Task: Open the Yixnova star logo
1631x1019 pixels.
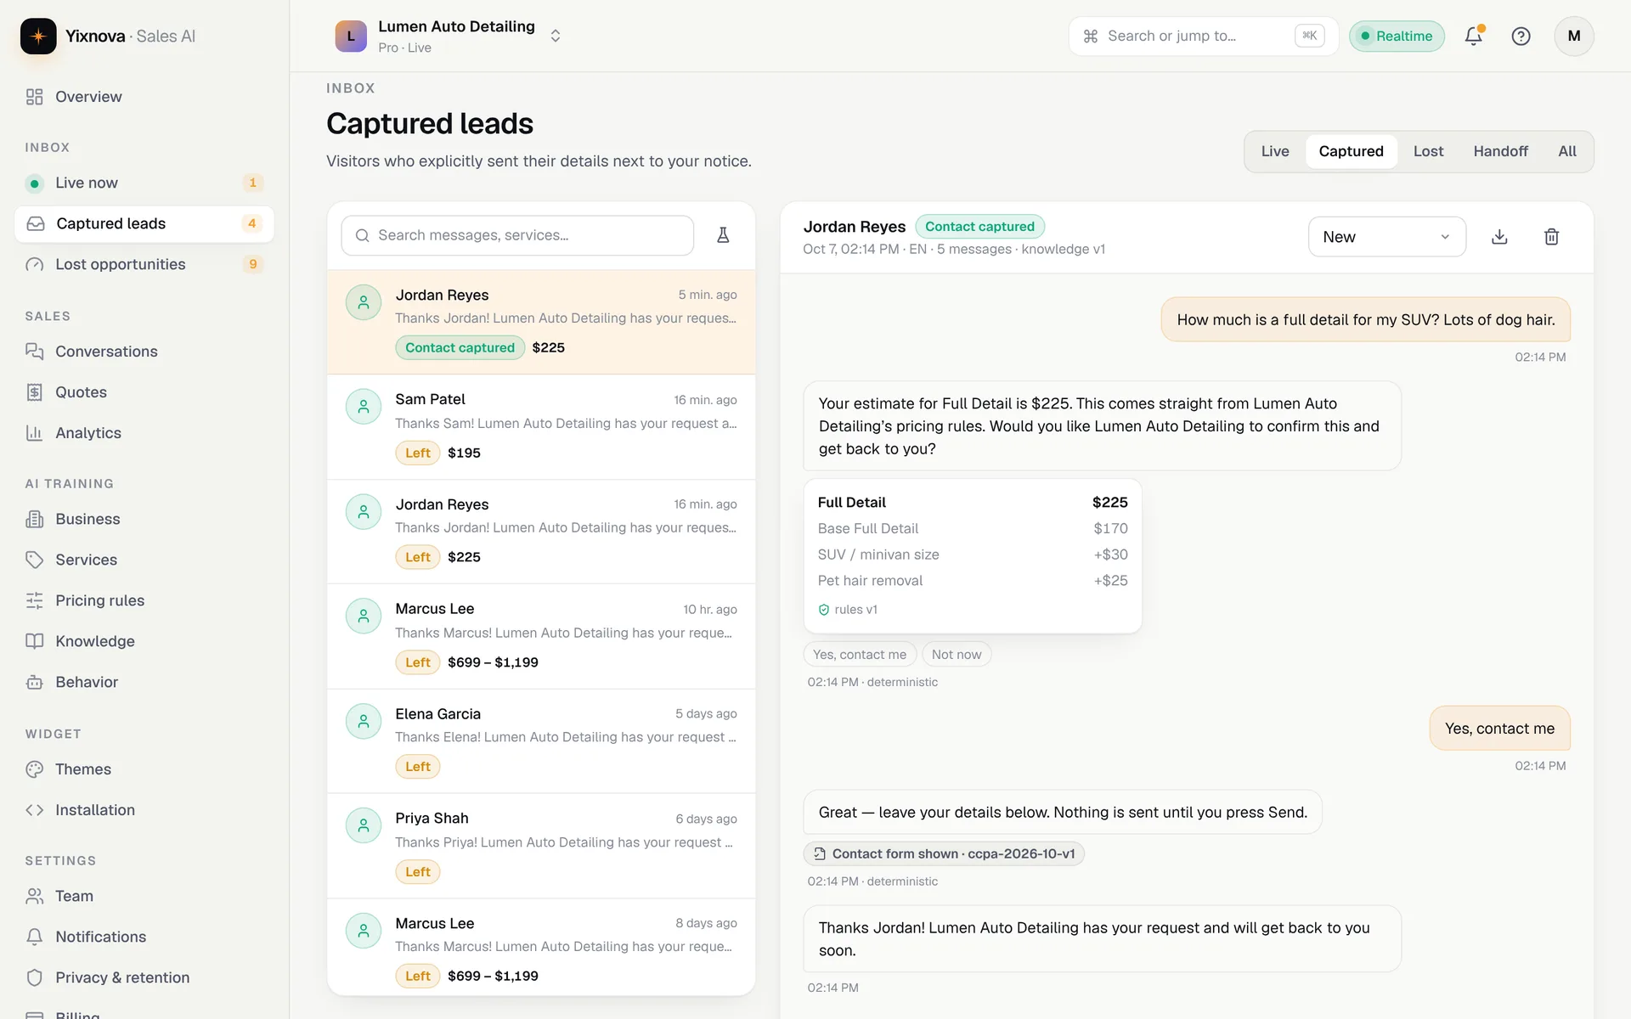Action: 38,36
